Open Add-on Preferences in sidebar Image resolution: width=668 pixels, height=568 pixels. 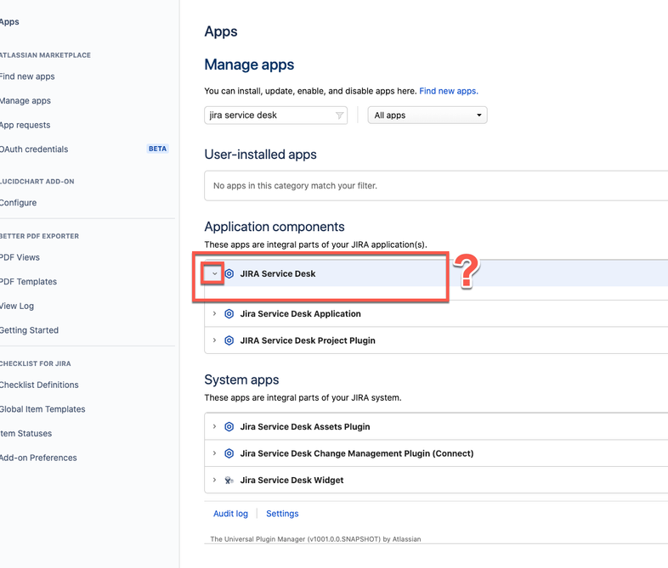(38, 458)
